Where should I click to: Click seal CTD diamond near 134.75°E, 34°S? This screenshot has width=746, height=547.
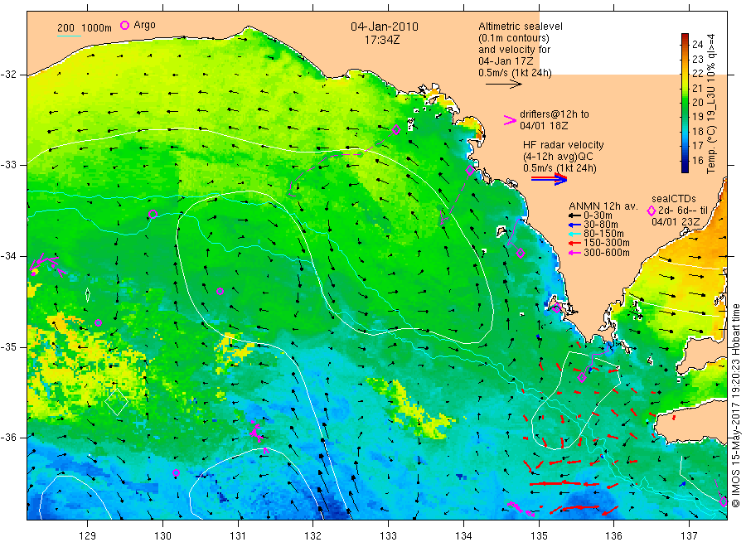(x=521, y=254)
